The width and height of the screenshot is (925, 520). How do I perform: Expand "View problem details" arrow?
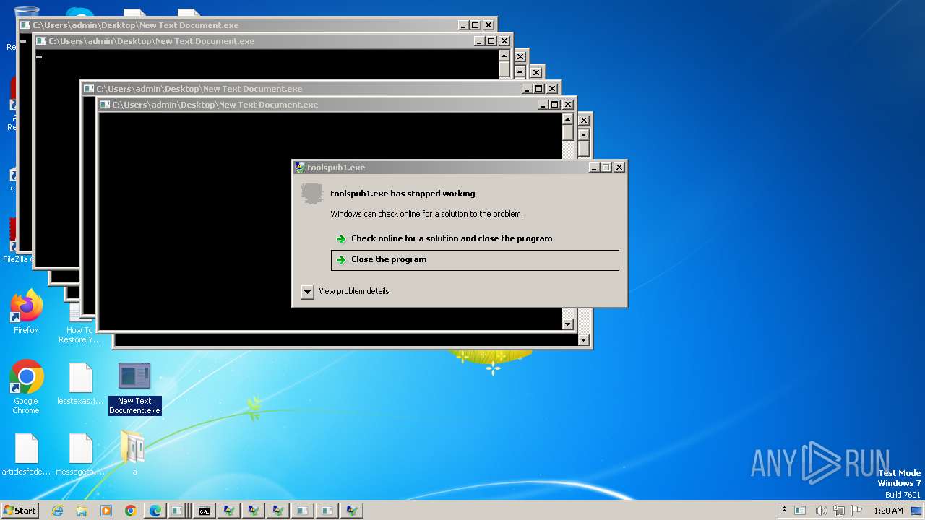point(307,292)
